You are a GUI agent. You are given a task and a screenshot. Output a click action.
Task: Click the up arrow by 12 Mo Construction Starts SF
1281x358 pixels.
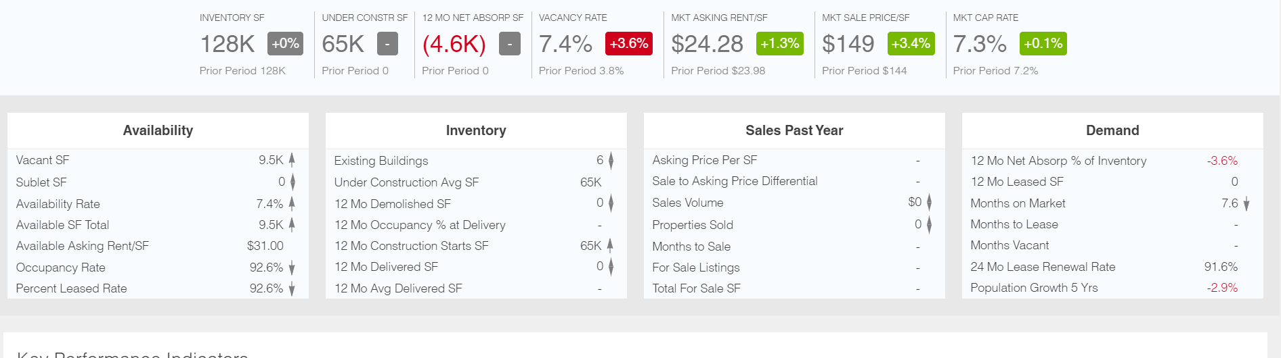pyautogui.click(x=610, y=246)
